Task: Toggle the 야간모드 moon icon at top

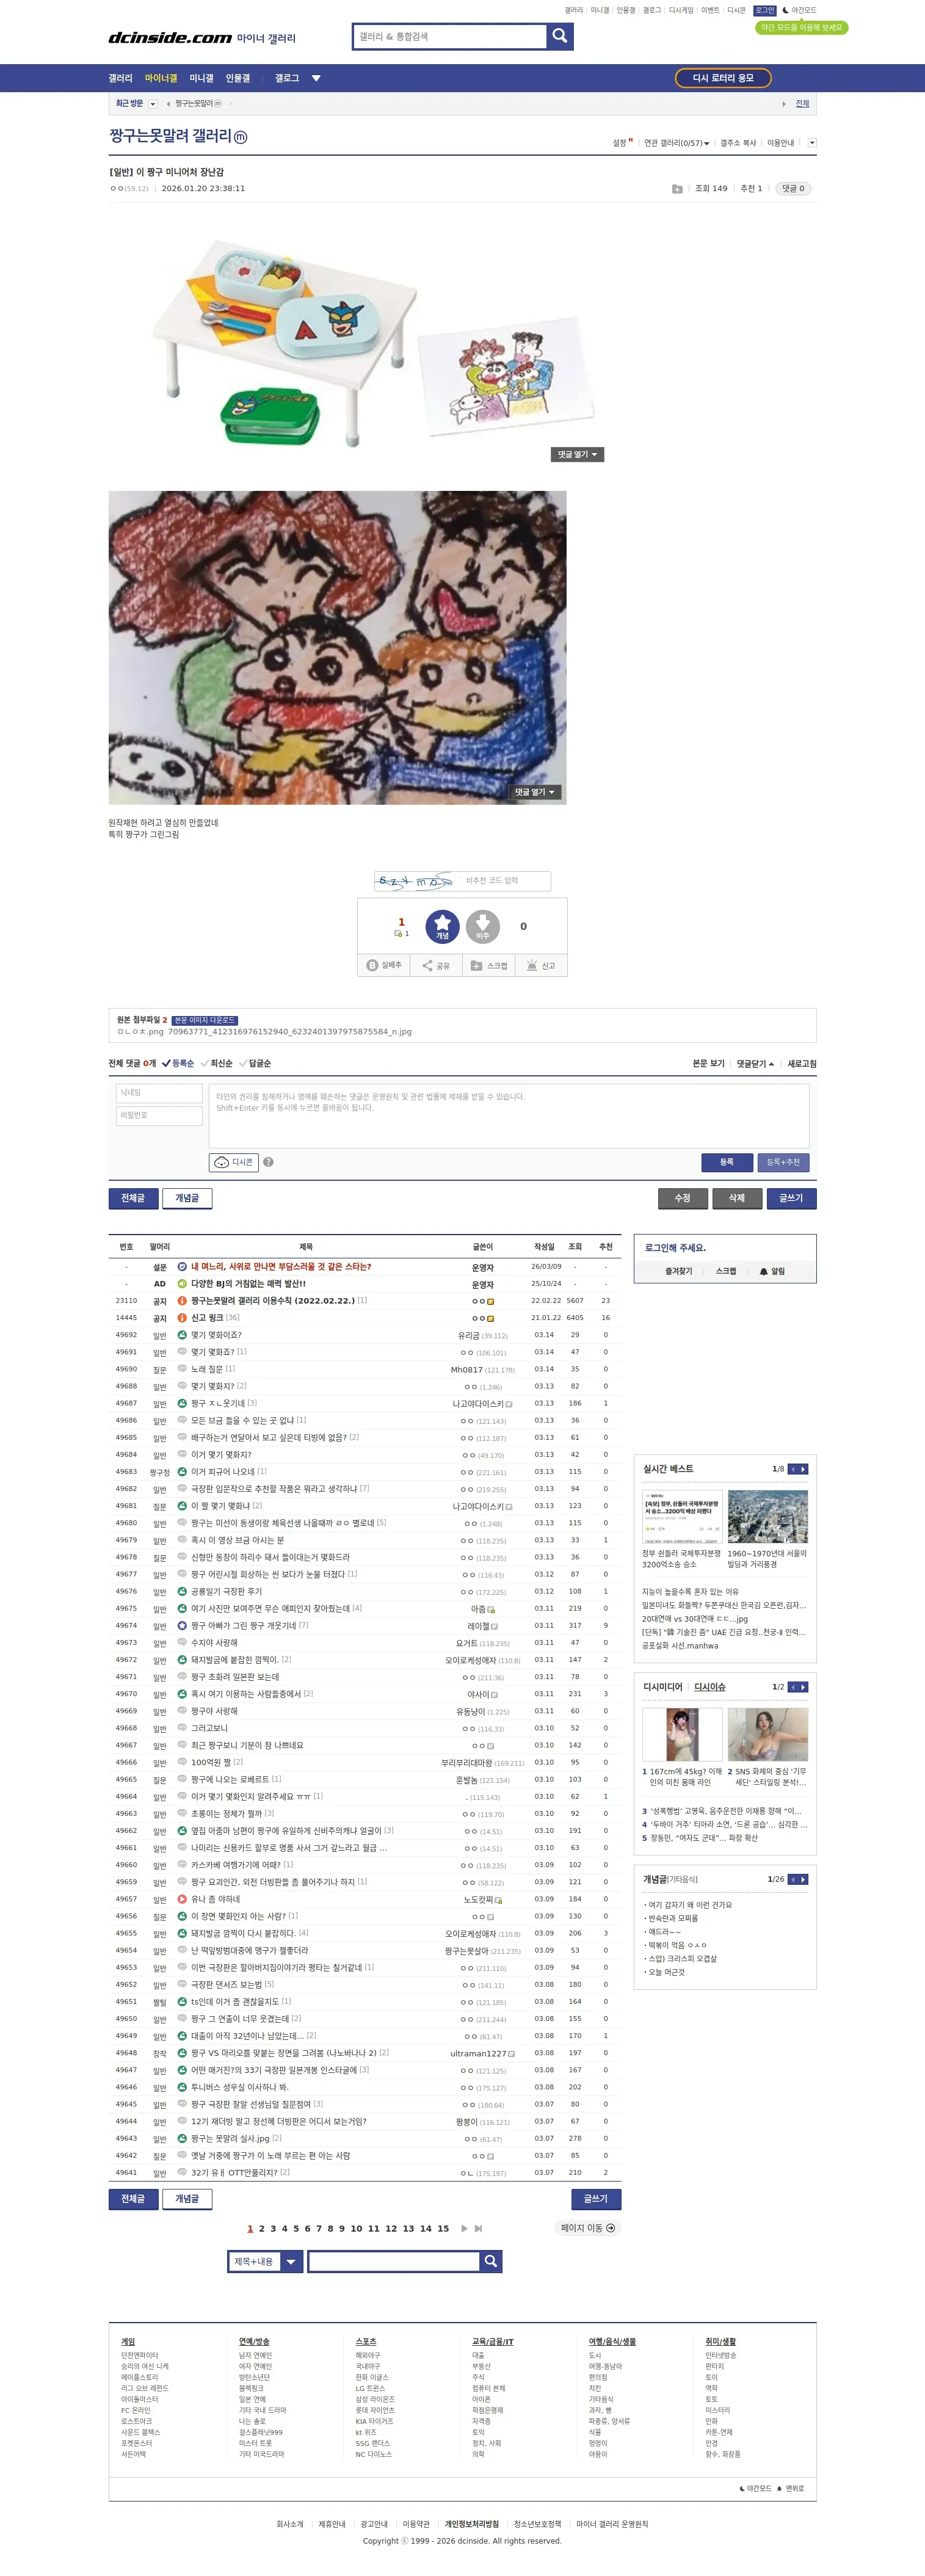Action: click(786, 10)
